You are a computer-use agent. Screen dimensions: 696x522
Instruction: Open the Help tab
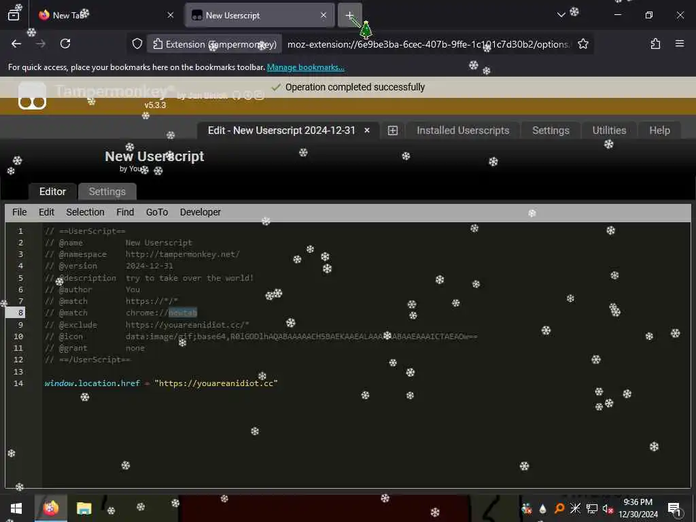click(660, 130)
